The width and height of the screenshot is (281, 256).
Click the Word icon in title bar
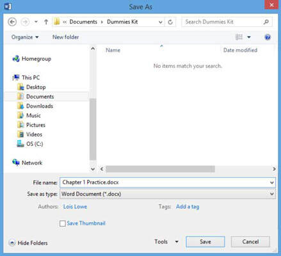[x=8, y=6]
